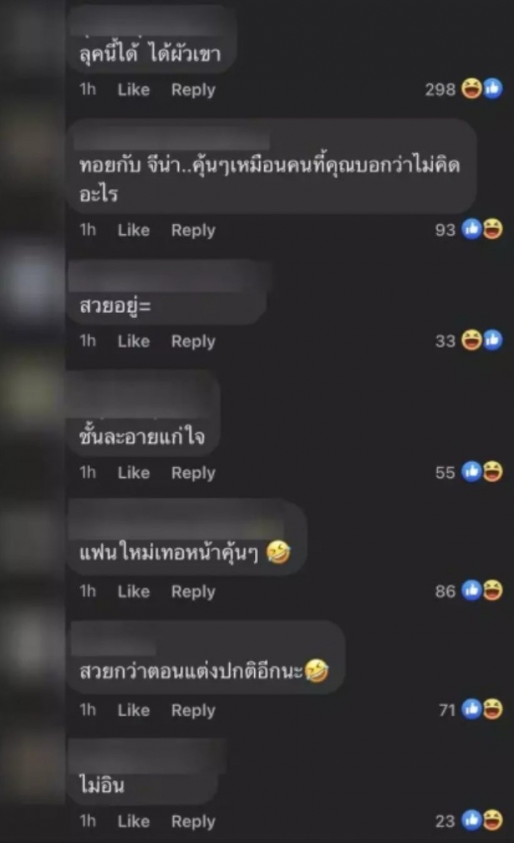This screenshot has height=843, width=514.
Task: Open reaction icons on the 298-reaction comment
Action: [482, 89]
